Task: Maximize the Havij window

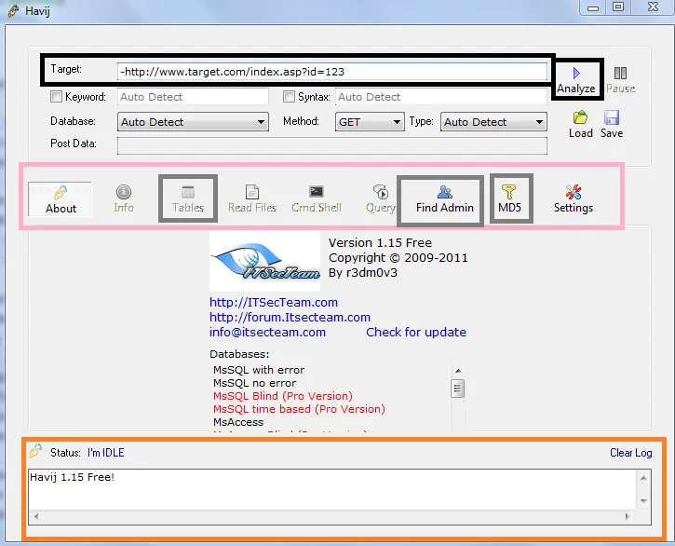Action: click(x=618, y=7)
